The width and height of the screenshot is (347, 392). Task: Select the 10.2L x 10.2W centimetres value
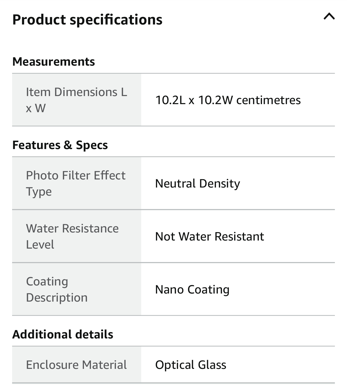[228, 100]
